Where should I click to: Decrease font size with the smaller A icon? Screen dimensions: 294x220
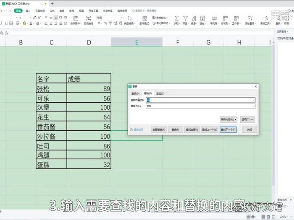(39, 18)
